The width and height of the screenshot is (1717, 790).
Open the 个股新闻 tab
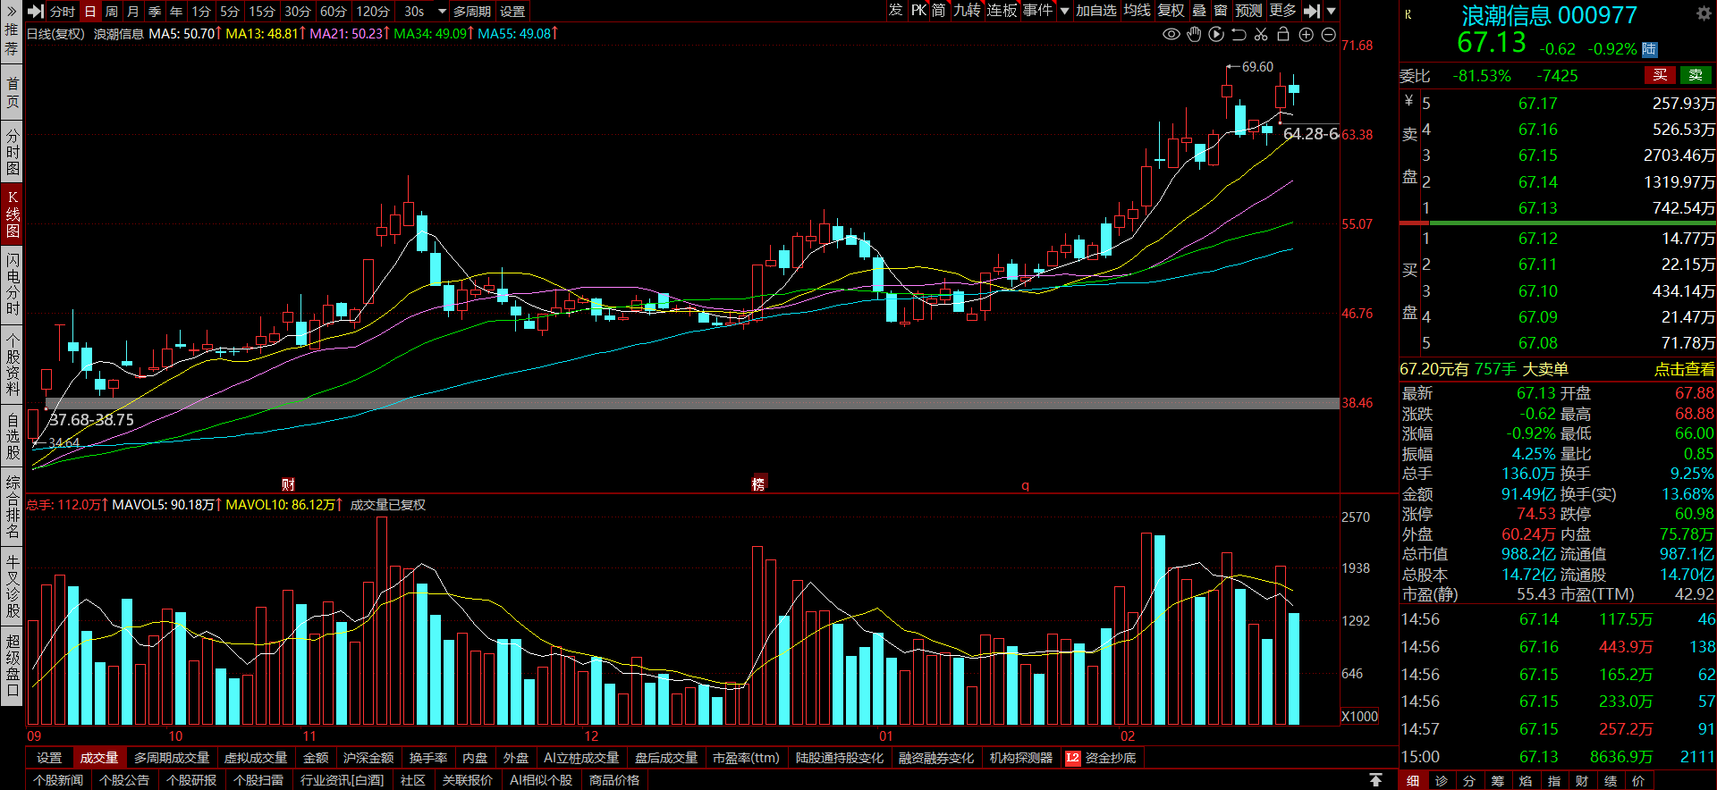tap(58, 780)
